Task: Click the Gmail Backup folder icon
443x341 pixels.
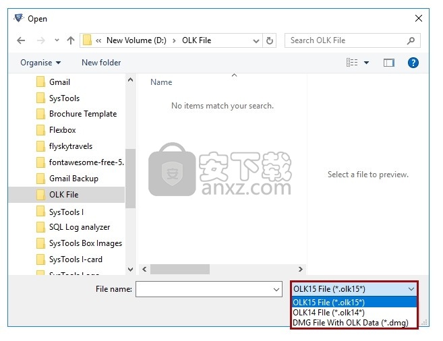Action: point(40,179)
